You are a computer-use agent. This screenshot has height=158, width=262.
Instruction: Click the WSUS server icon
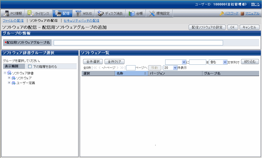(x=78, y=13)
